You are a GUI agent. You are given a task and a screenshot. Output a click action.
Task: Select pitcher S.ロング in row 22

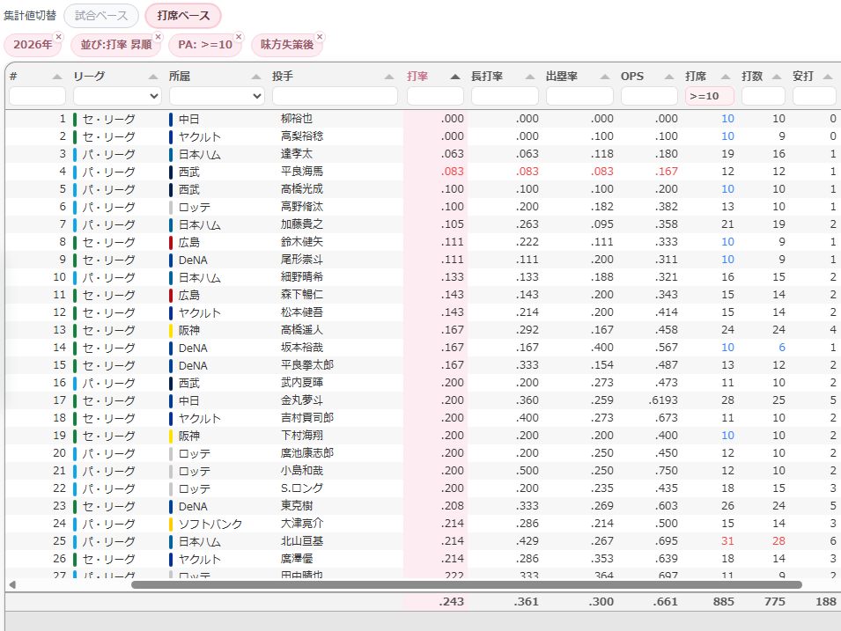click(x=302, y=488)
